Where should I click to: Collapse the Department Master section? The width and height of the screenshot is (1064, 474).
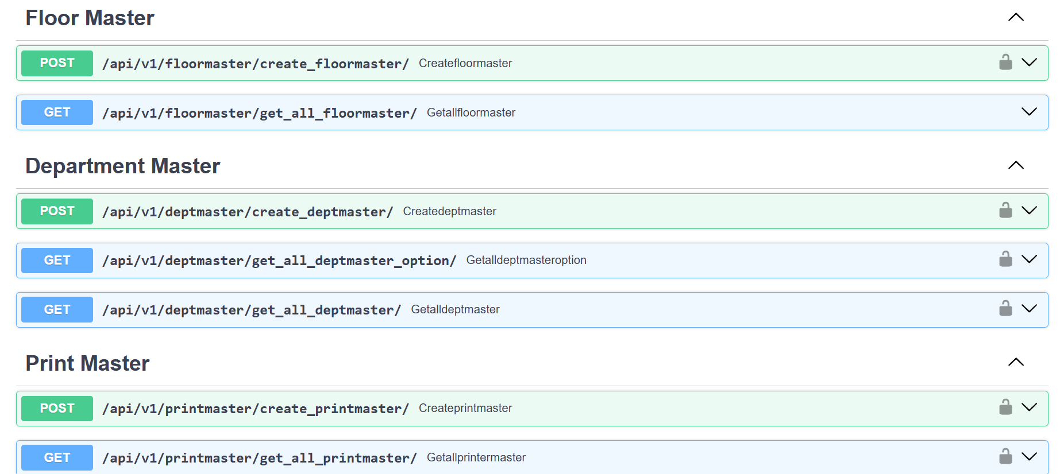[x=1016, y=165]
